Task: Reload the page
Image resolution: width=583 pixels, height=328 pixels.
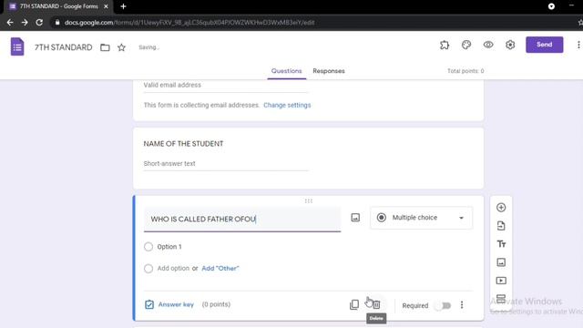Action: click(x=39, y=22)
